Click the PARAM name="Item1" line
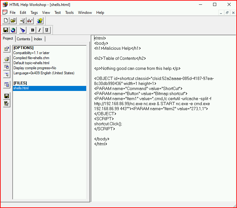 pyautogui.click(x=153, y=104)
